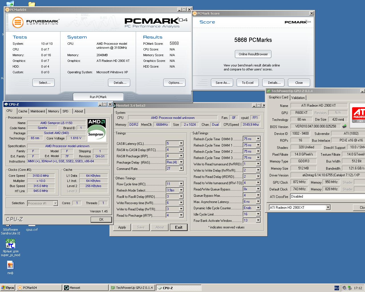Click the AMD Sempron logo in CPU-Z
Image resolution: width=365 pixels, height=292 pixels.
(97, 130)
